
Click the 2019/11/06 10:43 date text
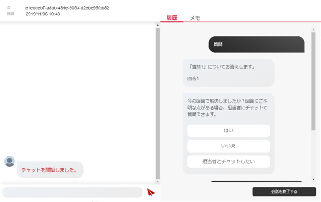coord(43,14)
